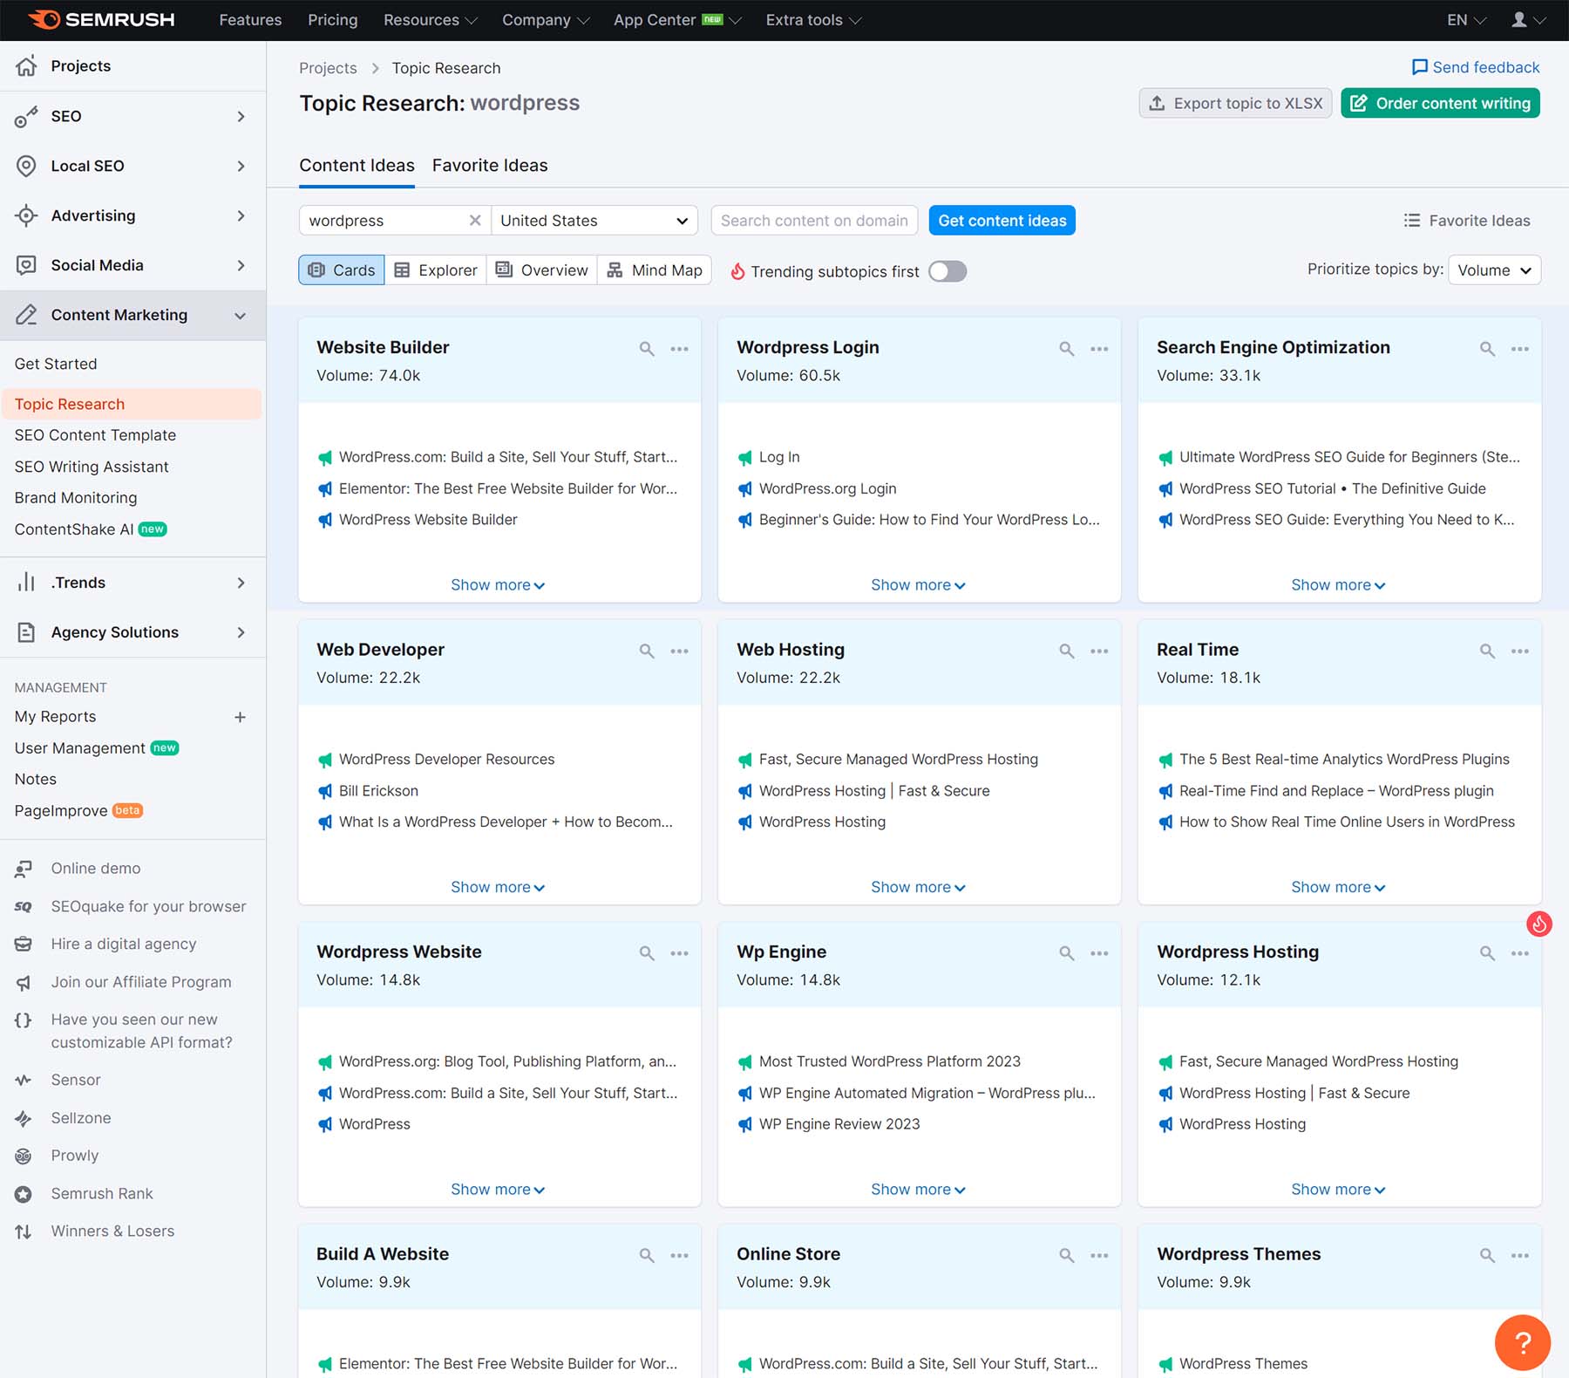This screenshot has width=1569, height=1378.
Task: Open the Mind Map view
Action: (654, 270)
